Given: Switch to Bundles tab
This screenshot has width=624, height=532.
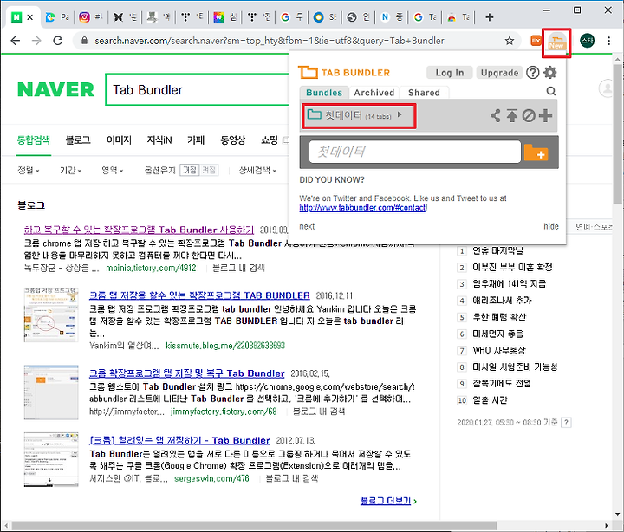Looking at the screenshot, I should point(324,93).
